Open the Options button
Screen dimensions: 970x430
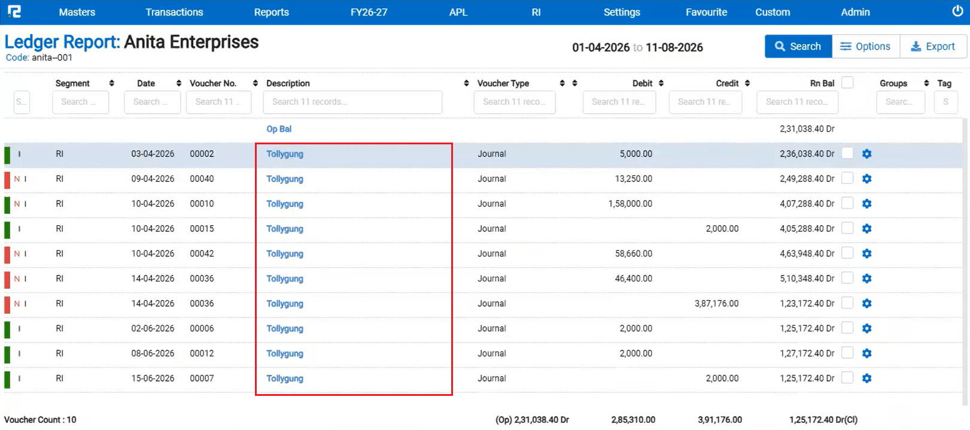(866, 46)
